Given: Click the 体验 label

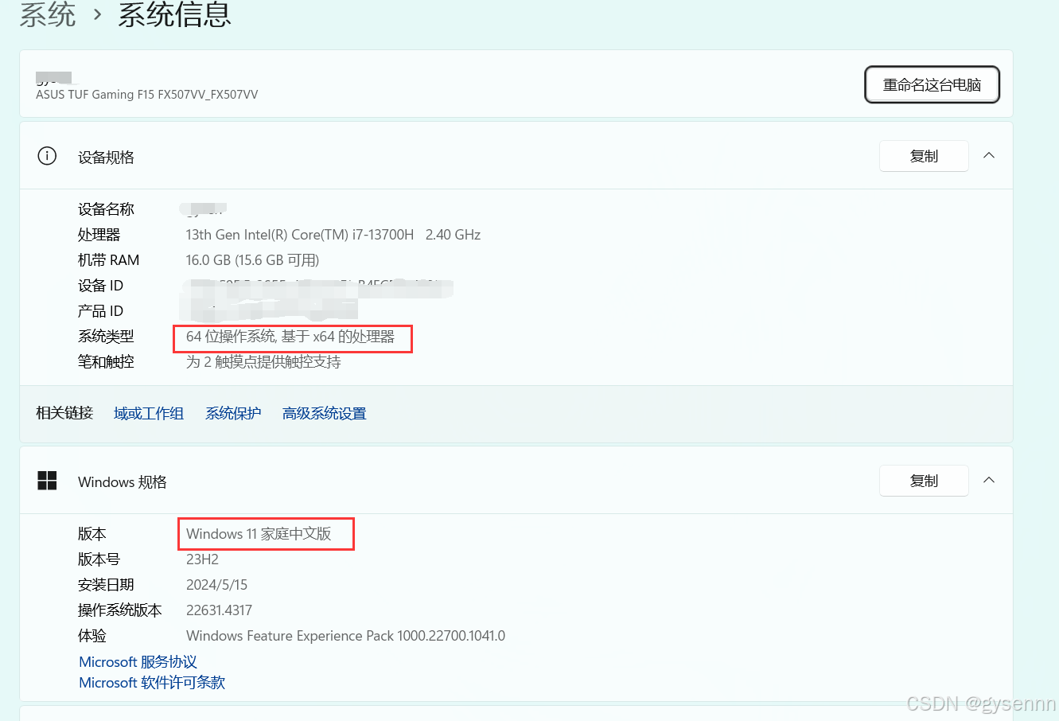Looking at the screenshot, I should coord(91,636).
